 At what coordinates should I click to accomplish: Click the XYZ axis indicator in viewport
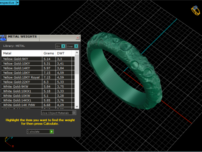coord(9,141)
